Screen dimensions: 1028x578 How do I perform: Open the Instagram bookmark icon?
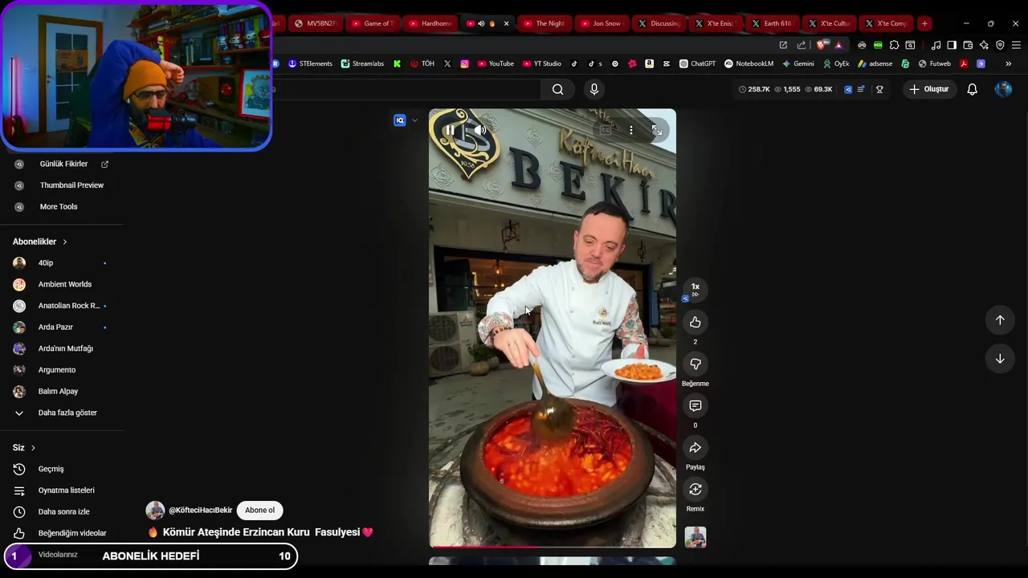click(x=464, y=63)
